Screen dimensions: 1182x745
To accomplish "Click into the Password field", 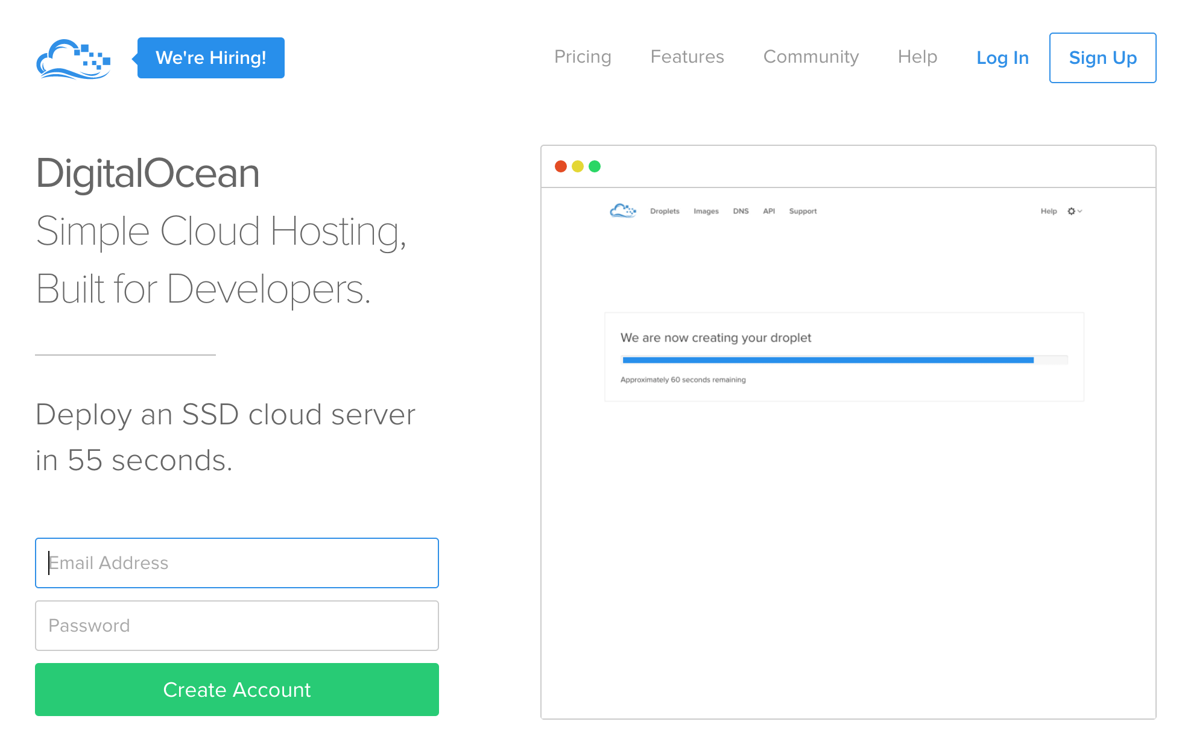I will [x=237, y=626].
